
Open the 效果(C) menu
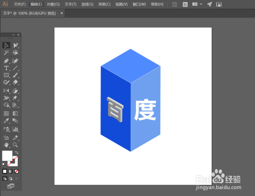pyautogui.click(x=104, y=4)
